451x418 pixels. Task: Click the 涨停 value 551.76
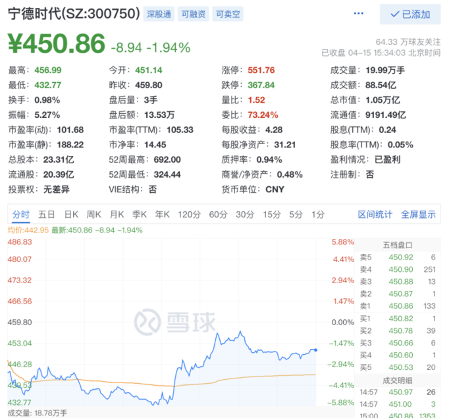[261, 70]
